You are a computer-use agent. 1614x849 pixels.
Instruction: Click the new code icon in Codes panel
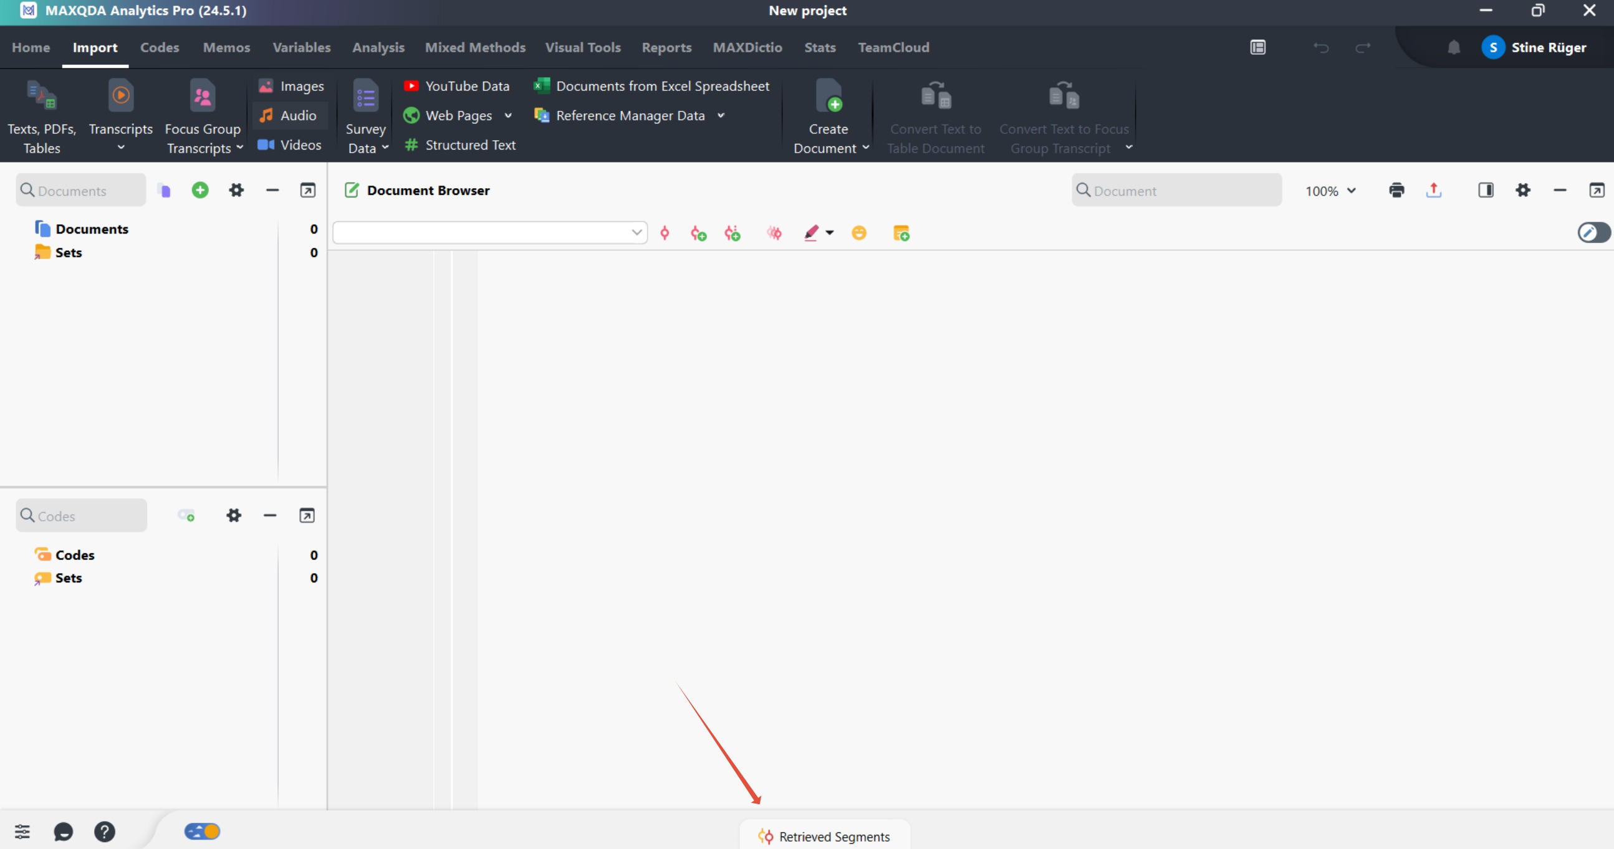click(x=186, y=516)
